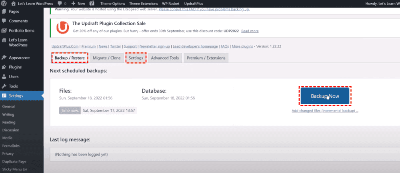Viewport: 400px width, 173px height.
Task: Open the More plugins link
Action: (242, 46)
